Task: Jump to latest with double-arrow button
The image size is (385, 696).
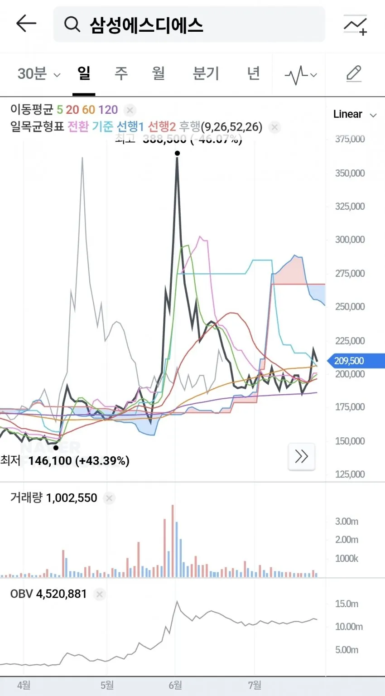Action: [302, 456]
